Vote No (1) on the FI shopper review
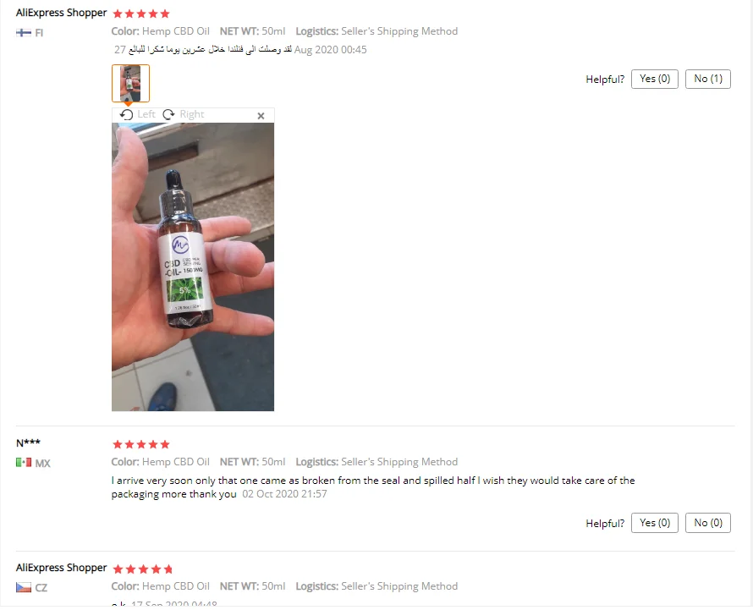The width and height of the screenshot is (753, 610). click(708, 79)
